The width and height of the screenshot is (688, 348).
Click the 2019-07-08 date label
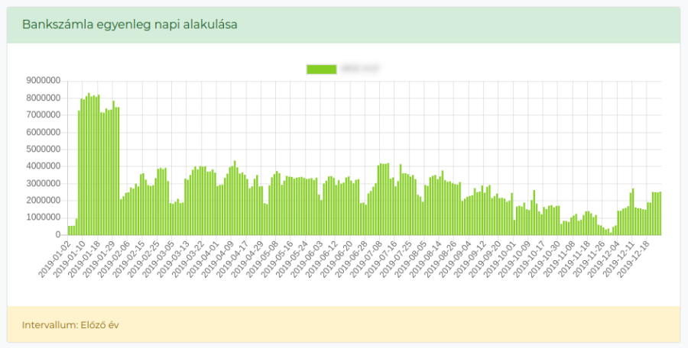[x=366, y=259]
